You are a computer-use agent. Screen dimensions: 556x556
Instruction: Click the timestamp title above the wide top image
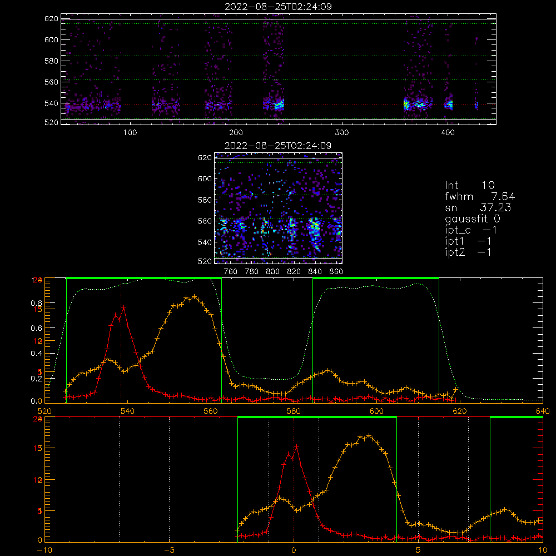point(278,7)
